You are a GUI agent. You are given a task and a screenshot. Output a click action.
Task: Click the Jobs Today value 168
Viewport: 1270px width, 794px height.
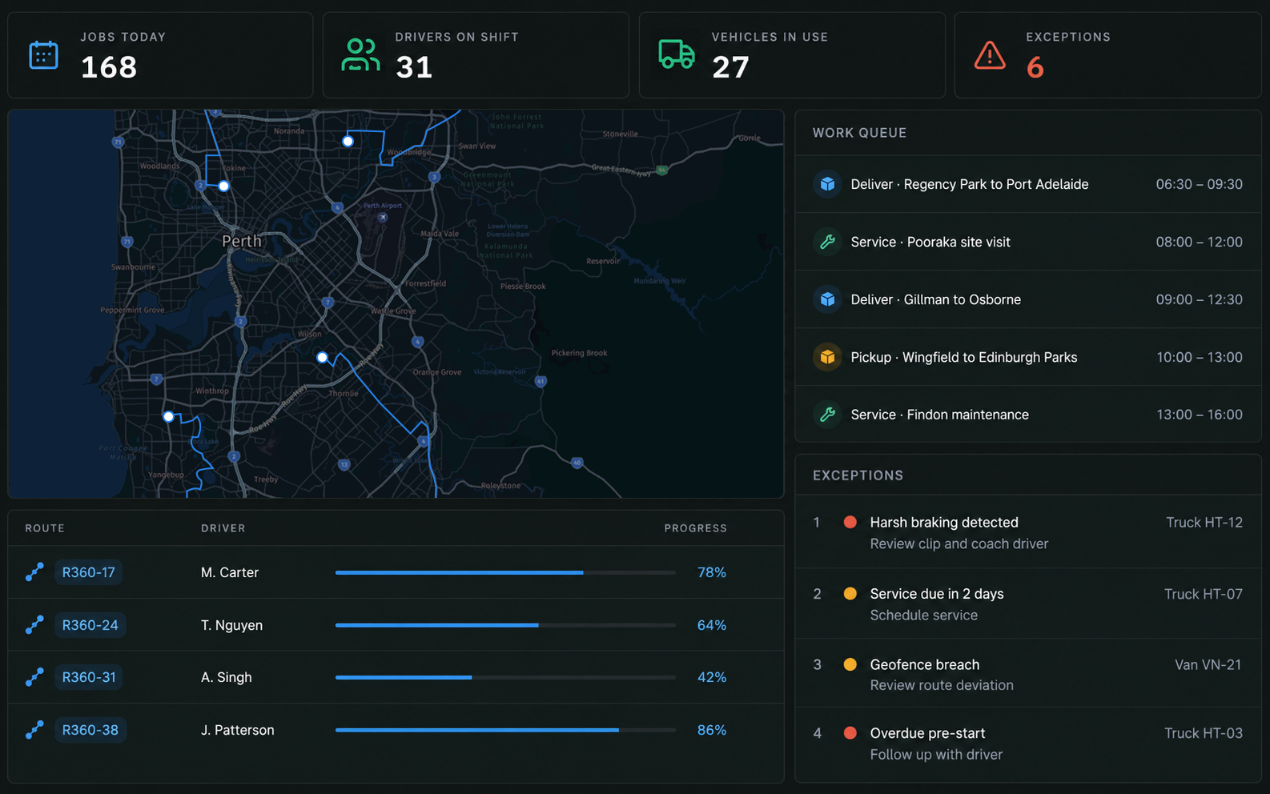(x=109, y=67)
